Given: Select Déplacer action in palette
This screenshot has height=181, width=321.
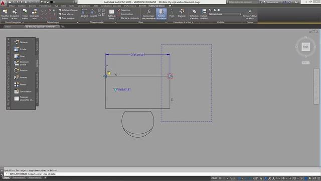Looking at the screenshot, I should coord(21,42).
